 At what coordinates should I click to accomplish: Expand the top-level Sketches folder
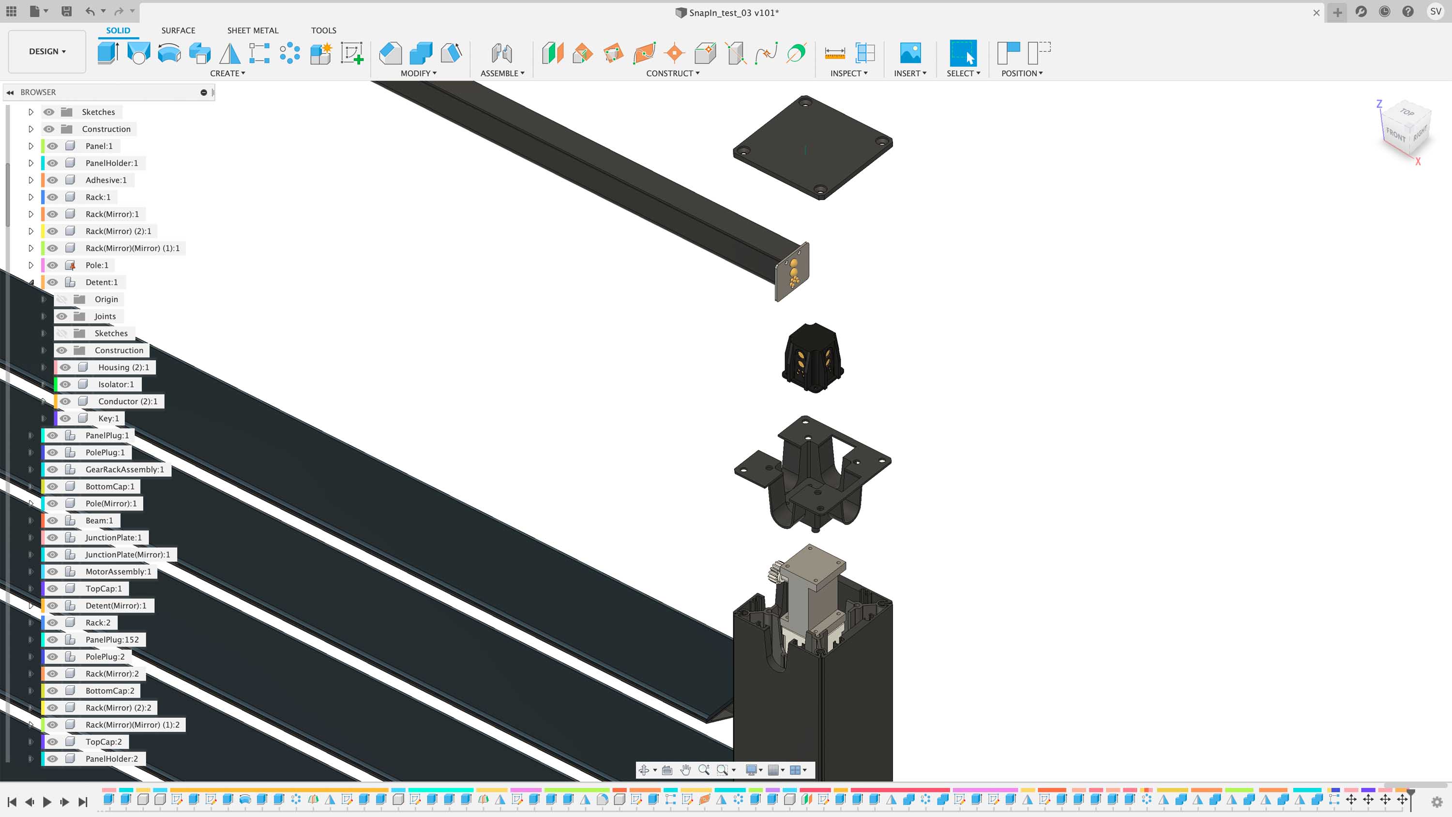click(x=31, y=112)
